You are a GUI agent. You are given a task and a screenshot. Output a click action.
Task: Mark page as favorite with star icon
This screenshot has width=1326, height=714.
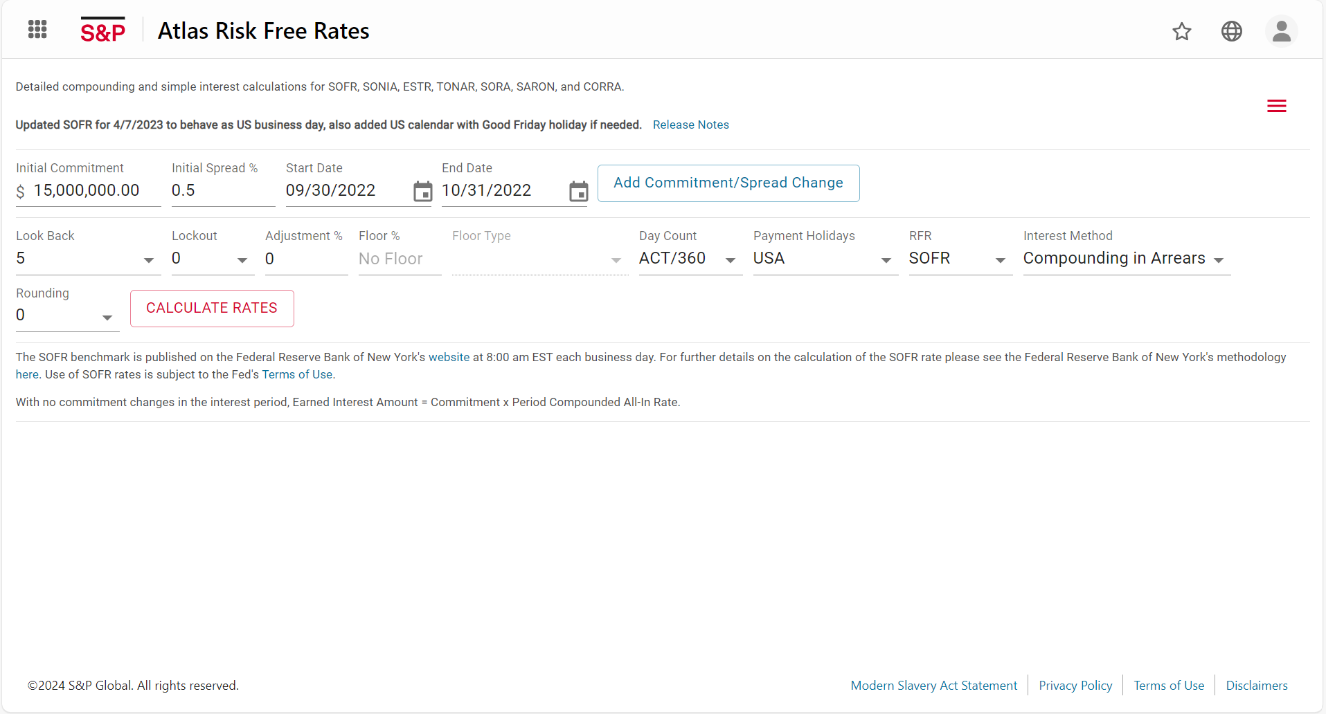click(1182, 31)
